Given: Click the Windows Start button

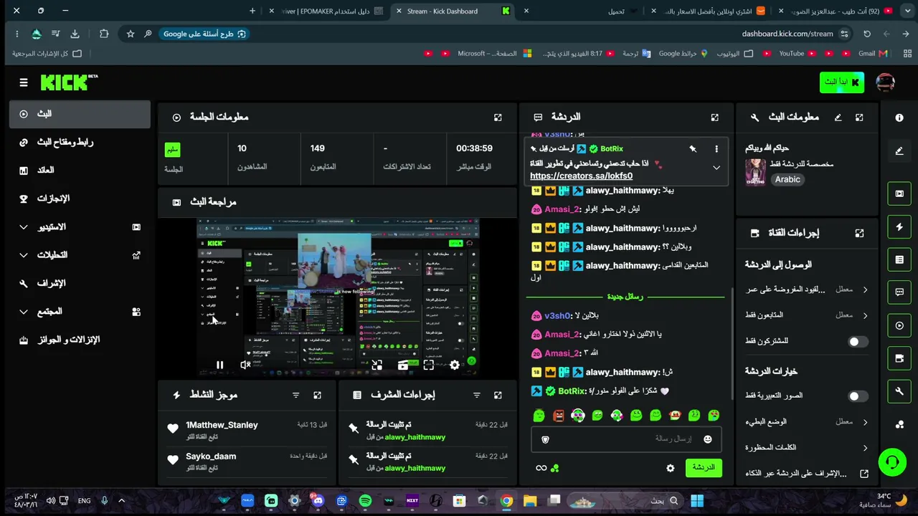Looking at the screenshot, I should click(x=697, y=501).
